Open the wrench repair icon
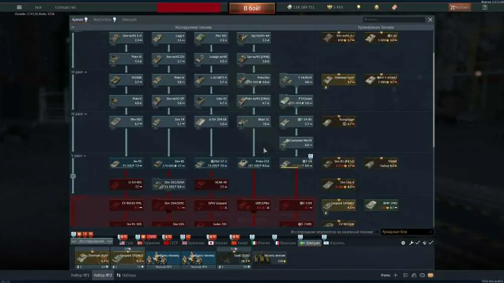Screen dimensions: 504x283 tap(411, 243)
